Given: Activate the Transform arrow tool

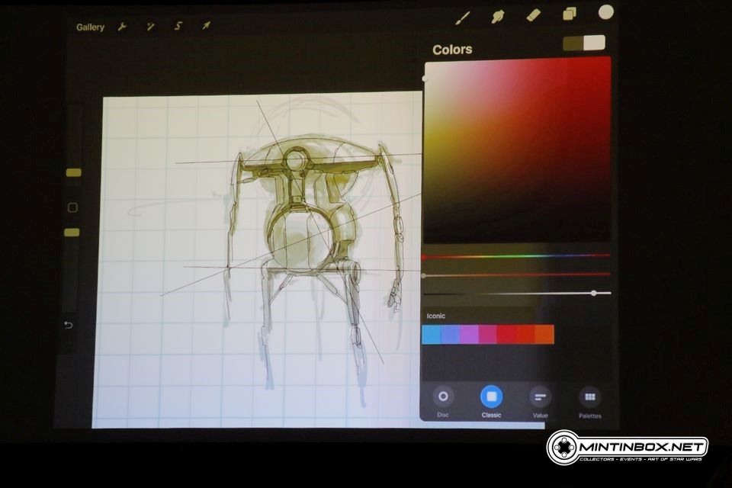Looking at the screenshot, I should click(206, 25).
